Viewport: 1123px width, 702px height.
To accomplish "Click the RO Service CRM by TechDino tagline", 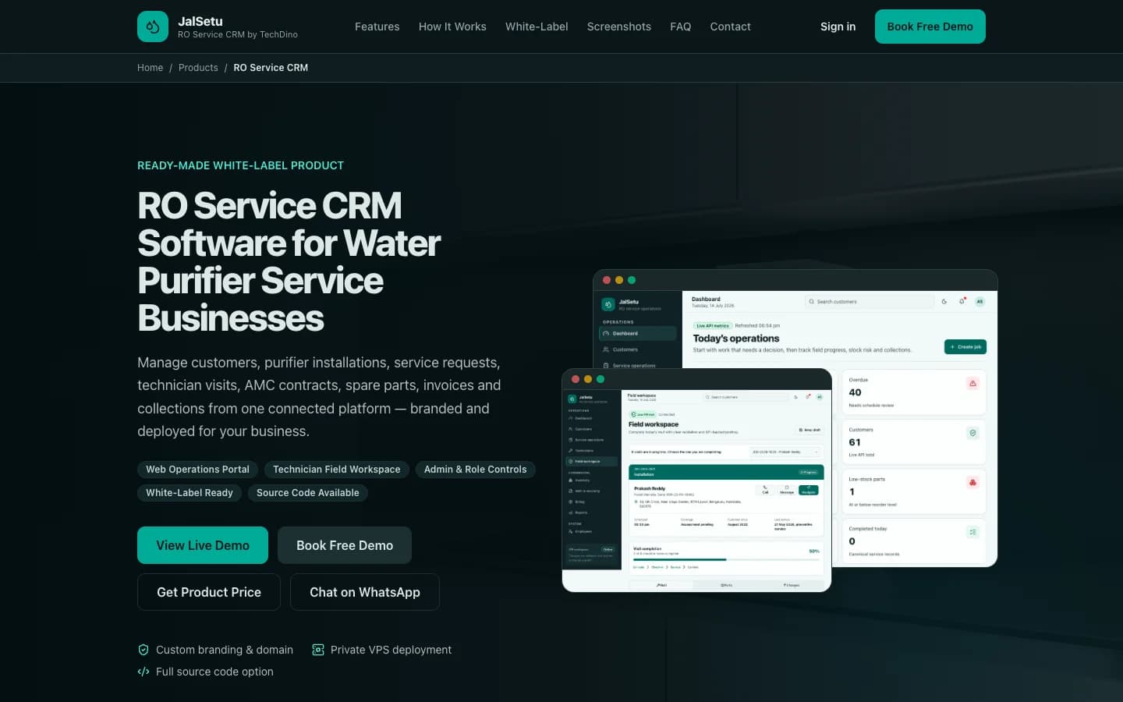I will click(238, 34).
